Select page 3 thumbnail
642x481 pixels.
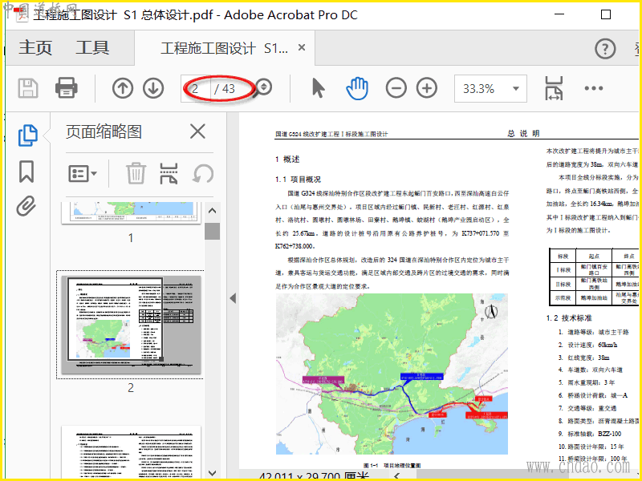(131, 452)
